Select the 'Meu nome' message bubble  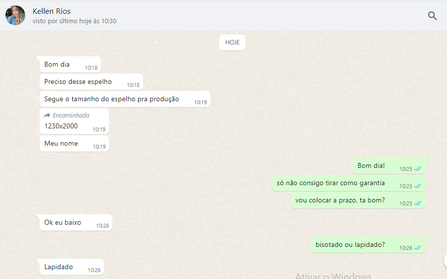coord(74,143)
